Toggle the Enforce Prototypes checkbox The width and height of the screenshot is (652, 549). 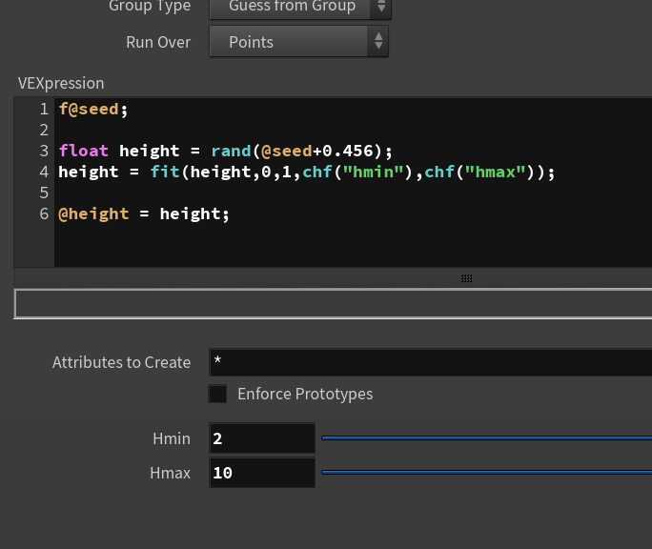point(217,394)
